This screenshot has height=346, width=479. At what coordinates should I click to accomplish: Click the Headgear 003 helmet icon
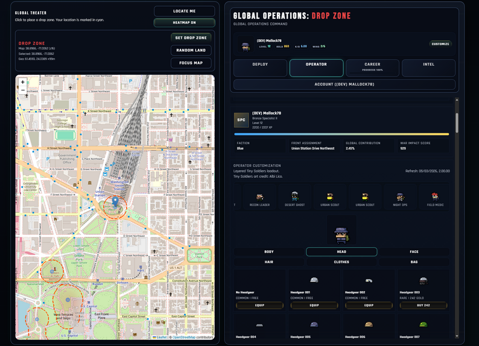coord(423,280)
